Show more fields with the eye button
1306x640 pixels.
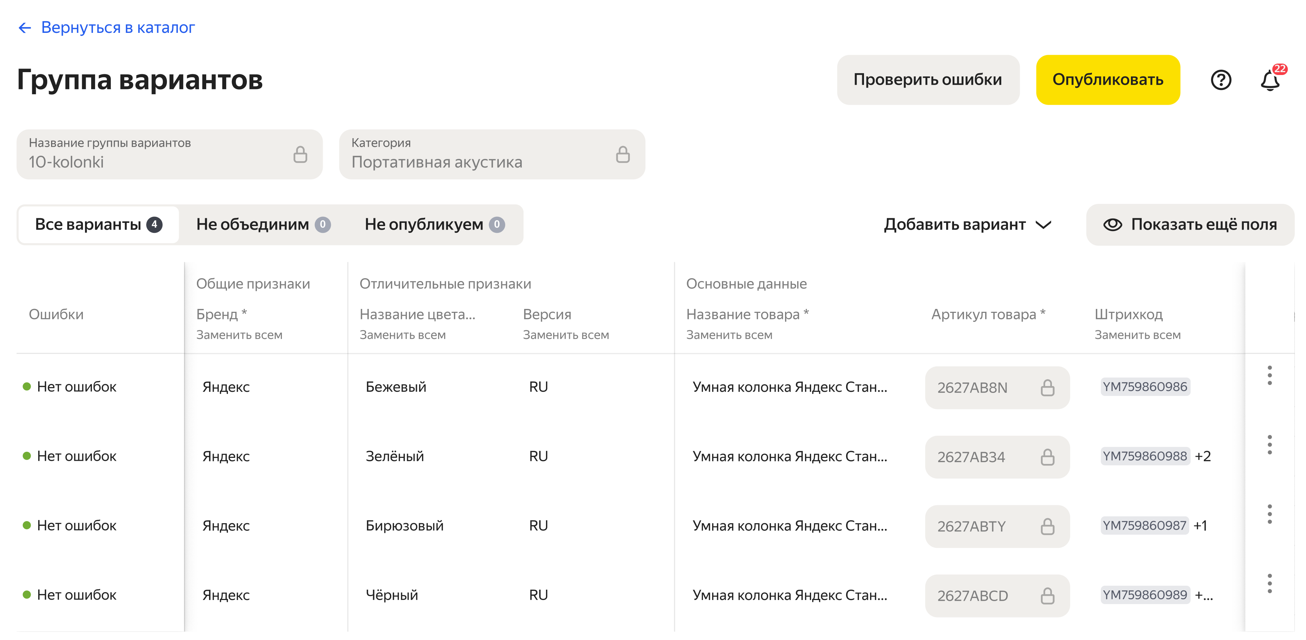(1190, 225)
